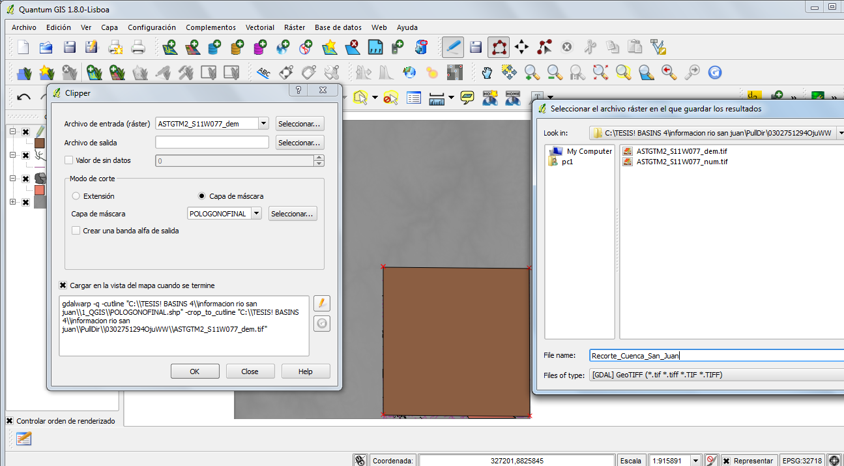
Task: Open the Ráster menu
Action: tap(295, 27)
